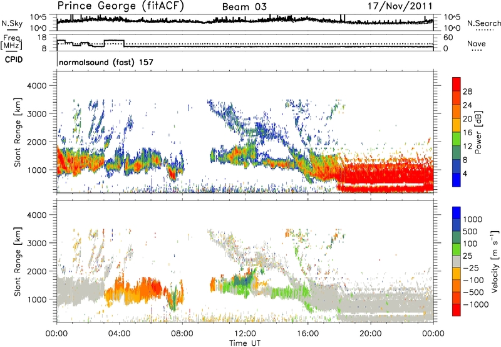Screen dimensions: 501x347
Task: Click the "-1000" velocity colorbar value
Action: click(x=476, y=304)
